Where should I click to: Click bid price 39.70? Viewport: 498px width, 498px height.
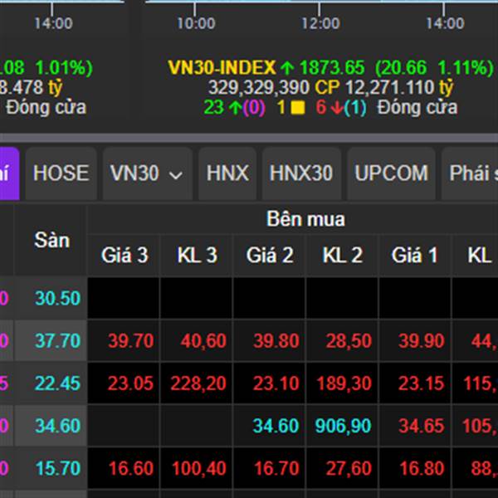131,341
